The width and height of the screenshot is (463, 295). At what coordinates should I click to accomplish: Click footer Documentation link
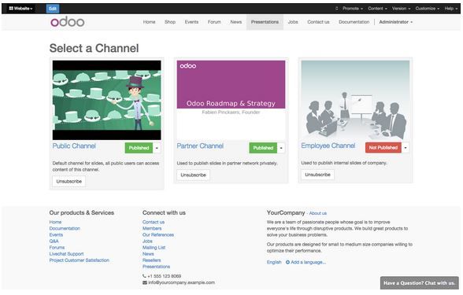click(x=65, y=229)
